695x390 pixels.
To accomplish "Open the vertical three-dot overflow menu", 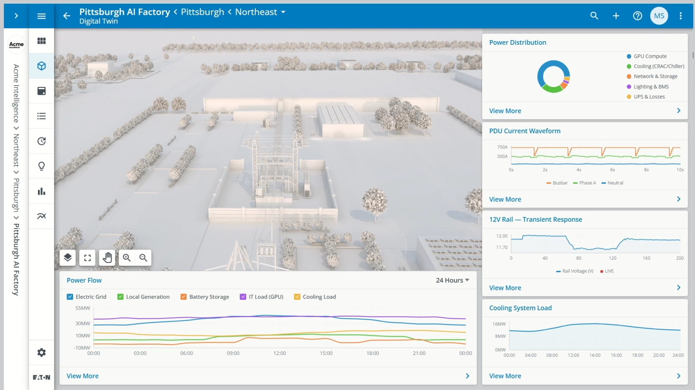I will click(681, 16).
